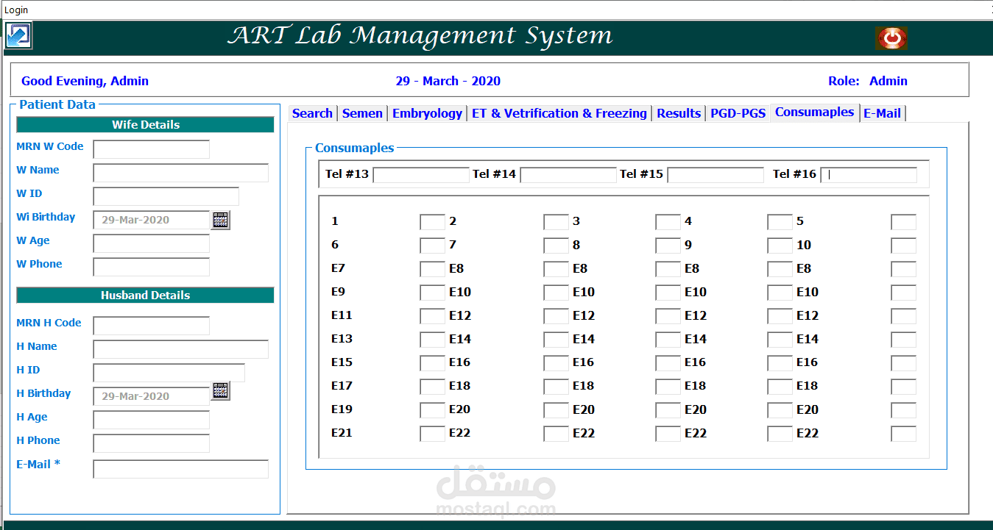Click the W Name input box
993x530 pixels.
click(181, 173)
